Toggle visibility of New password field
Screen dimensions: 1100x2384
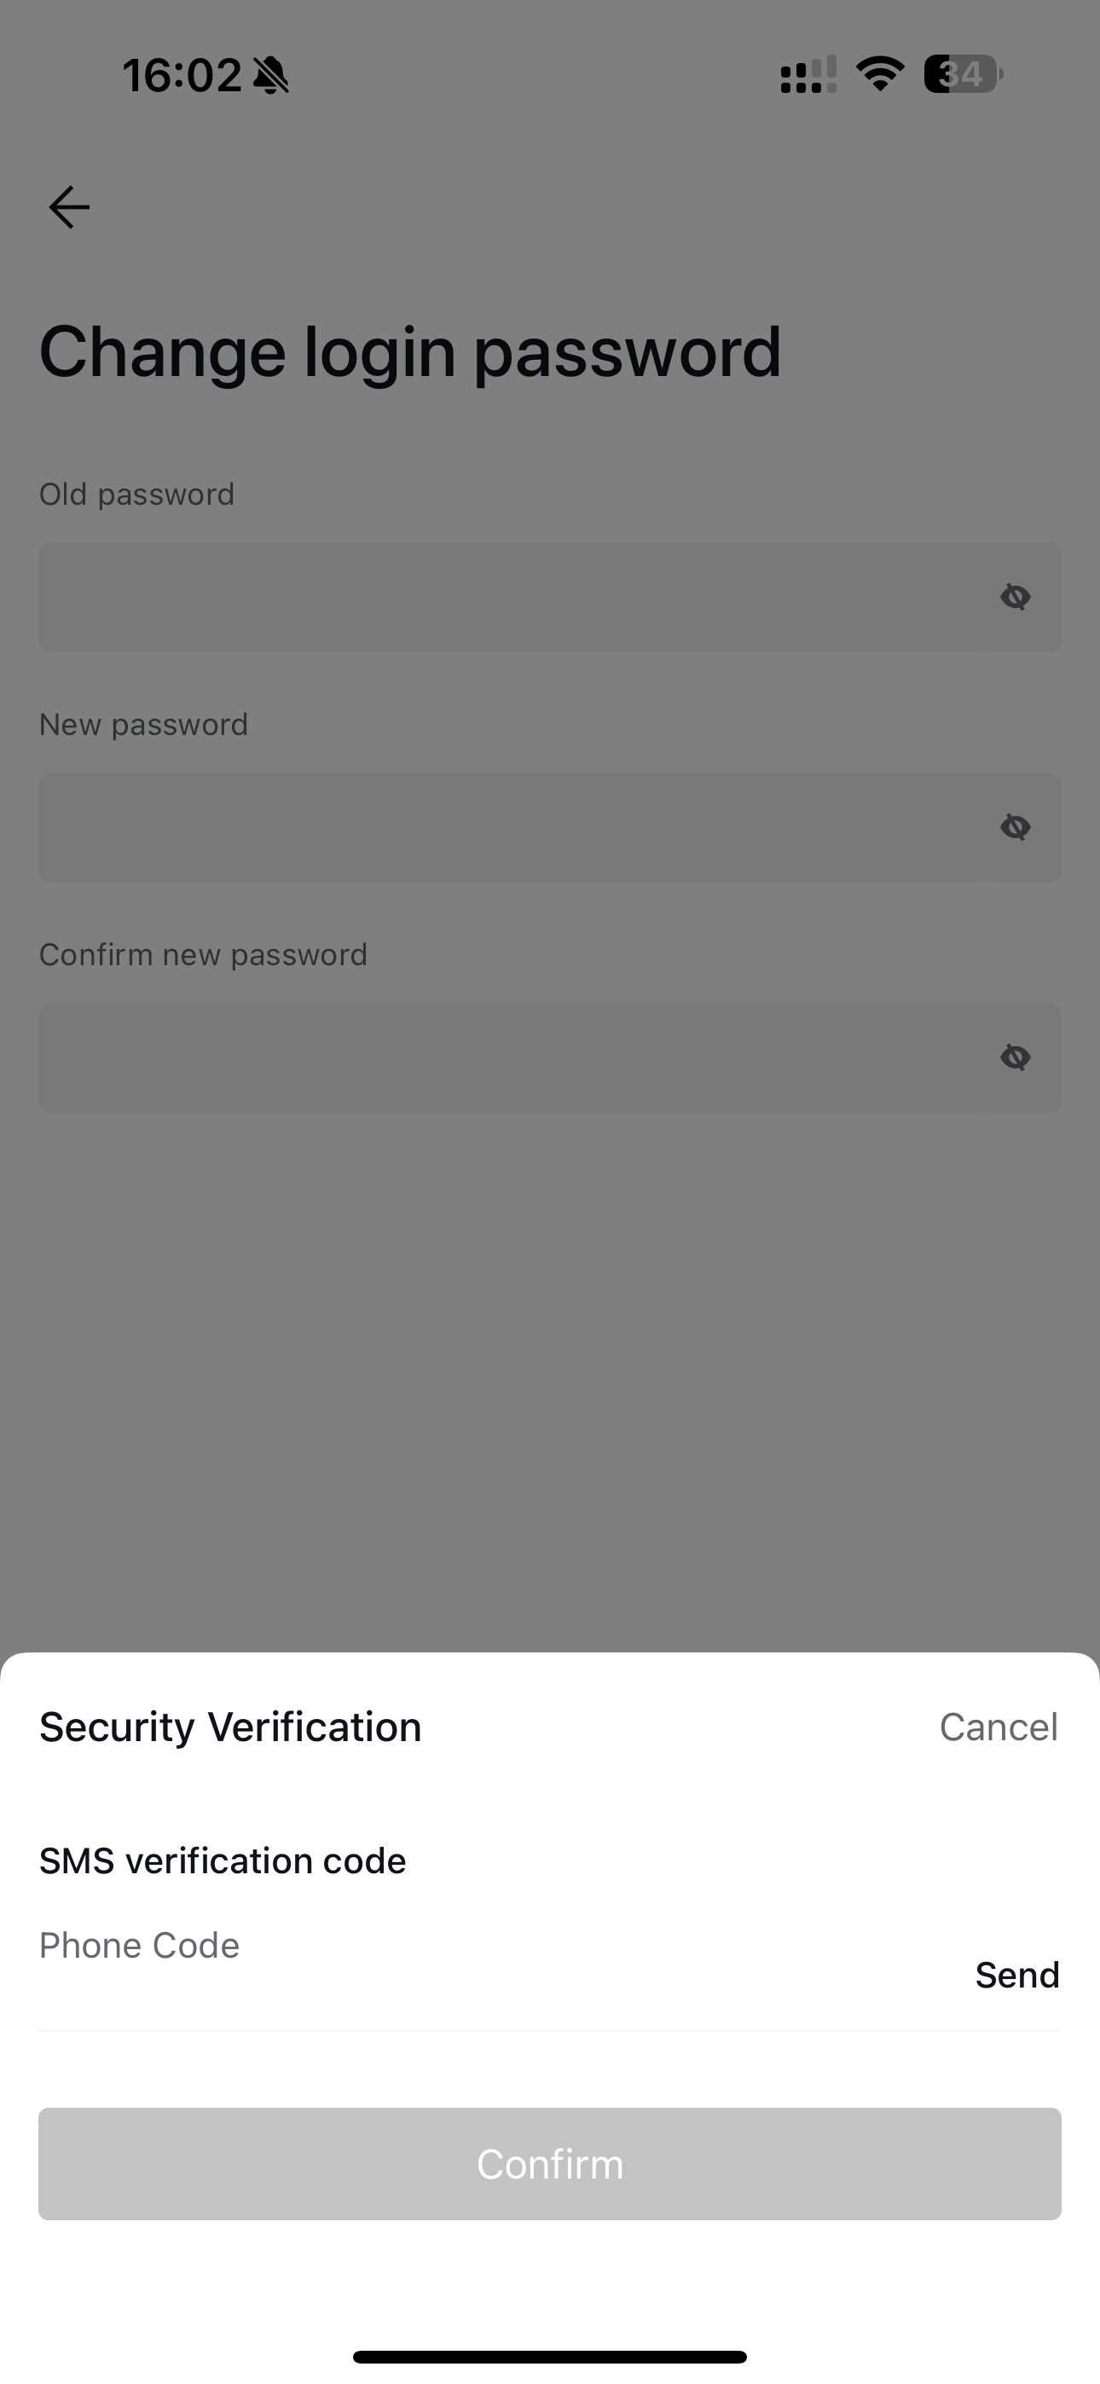[x=1016, y=827]
